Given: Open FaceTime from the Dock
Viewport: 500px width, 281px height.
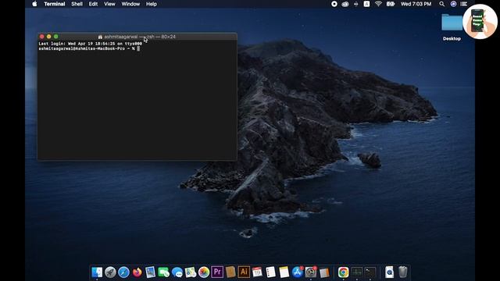Looking at the screenshot, I should [163, 272].
